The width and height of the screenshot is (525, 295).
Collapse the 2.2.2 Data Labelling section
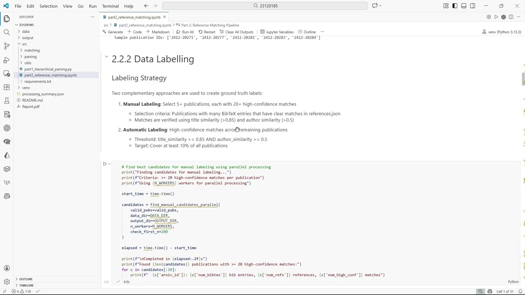[x=106, y=57]
